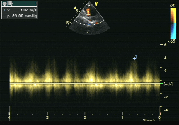Click the -2 label on time axis
Image resolution: width=179 pixels, height=125 pixels.
84,117
